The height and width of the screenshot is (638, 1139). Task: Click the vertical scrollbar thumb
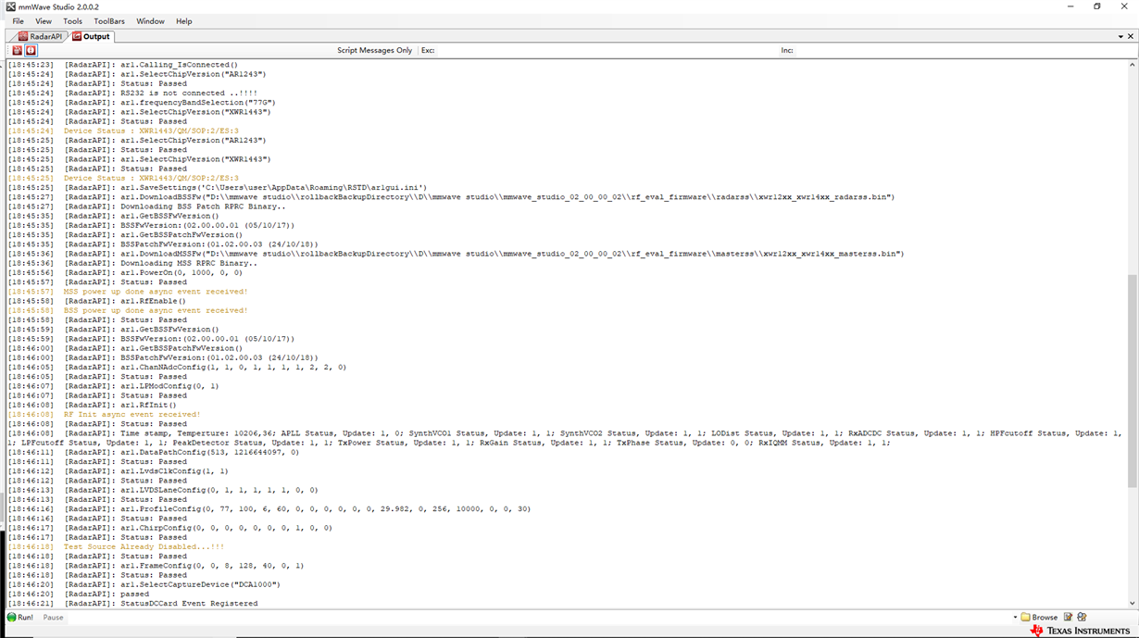[1133, 381]
